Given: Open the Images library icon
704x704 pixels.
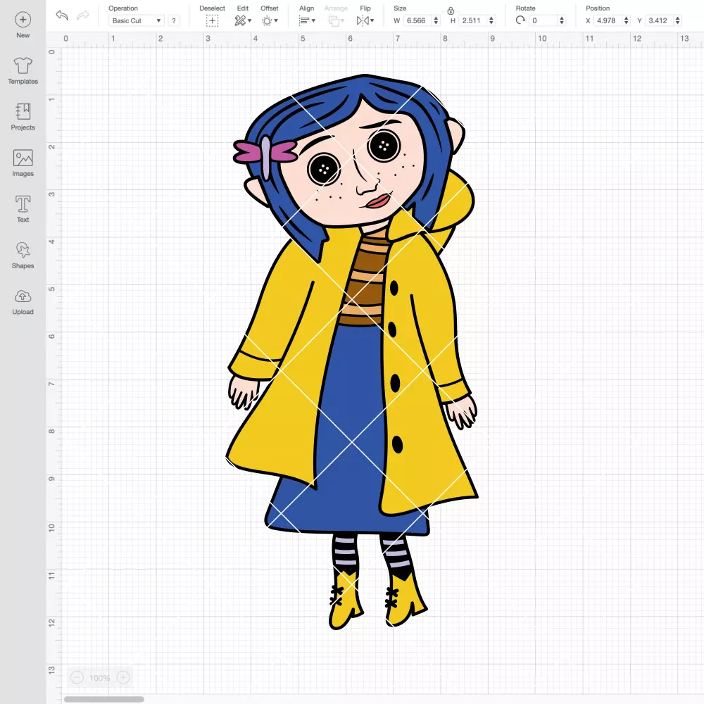Looking at the screenshot, I should [x=23, y=158].
